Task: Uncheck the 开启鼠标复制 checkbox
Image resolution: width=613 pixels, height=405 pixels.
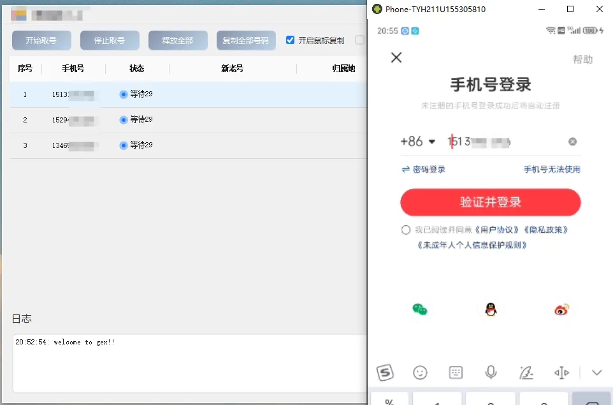Action: [291, 40]
